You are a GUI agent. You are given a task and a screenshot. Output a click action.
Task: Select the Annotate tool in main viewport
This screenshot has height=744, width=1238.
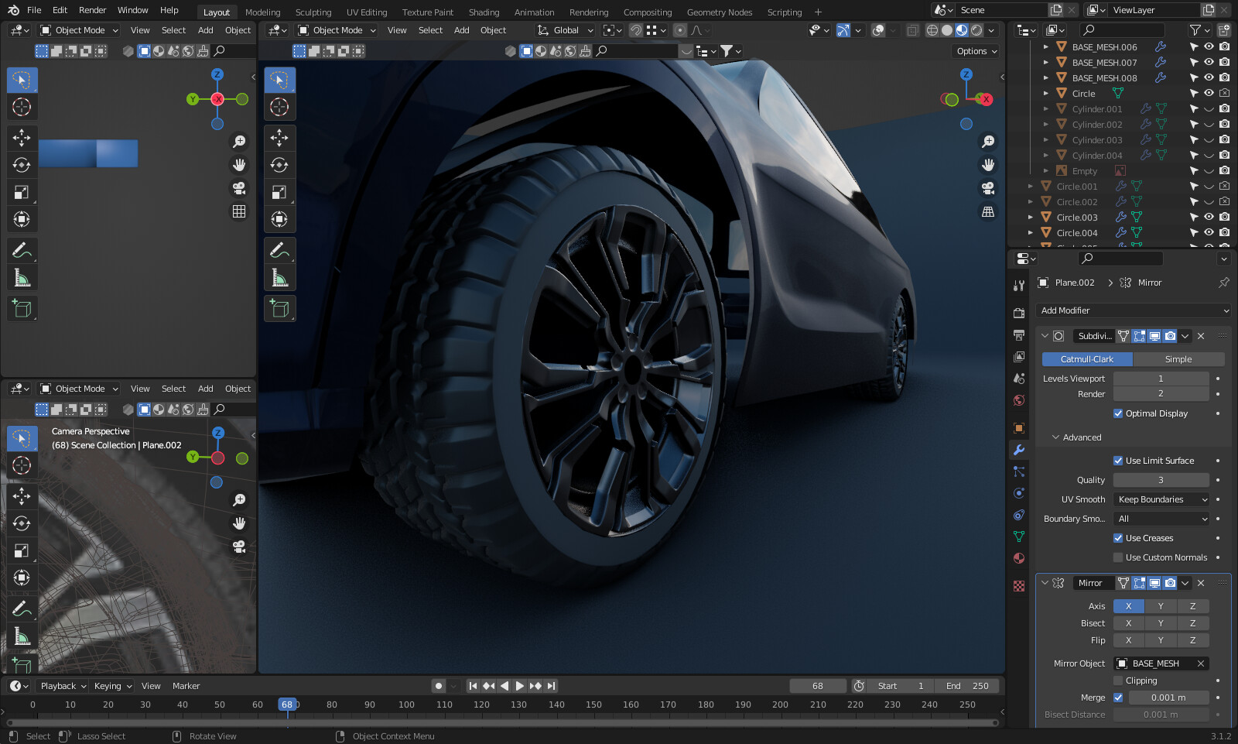pyautogui.click(x=279, y=250)
